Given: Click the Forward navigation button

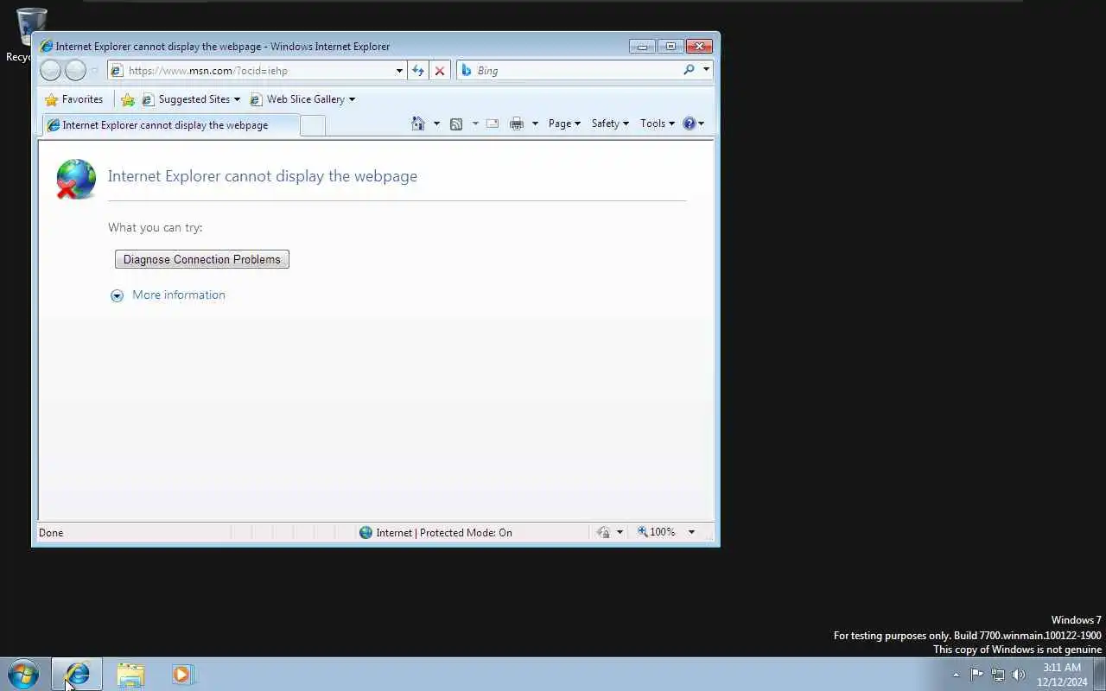Looking at the screenshot, I should pyautogui.click(x=75, y=71).
